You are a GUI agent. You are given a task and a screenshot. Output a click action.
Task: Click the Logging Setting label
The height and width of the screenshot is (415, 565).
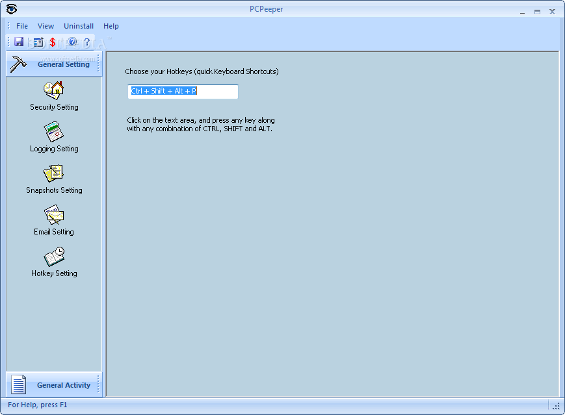point(54,149)
